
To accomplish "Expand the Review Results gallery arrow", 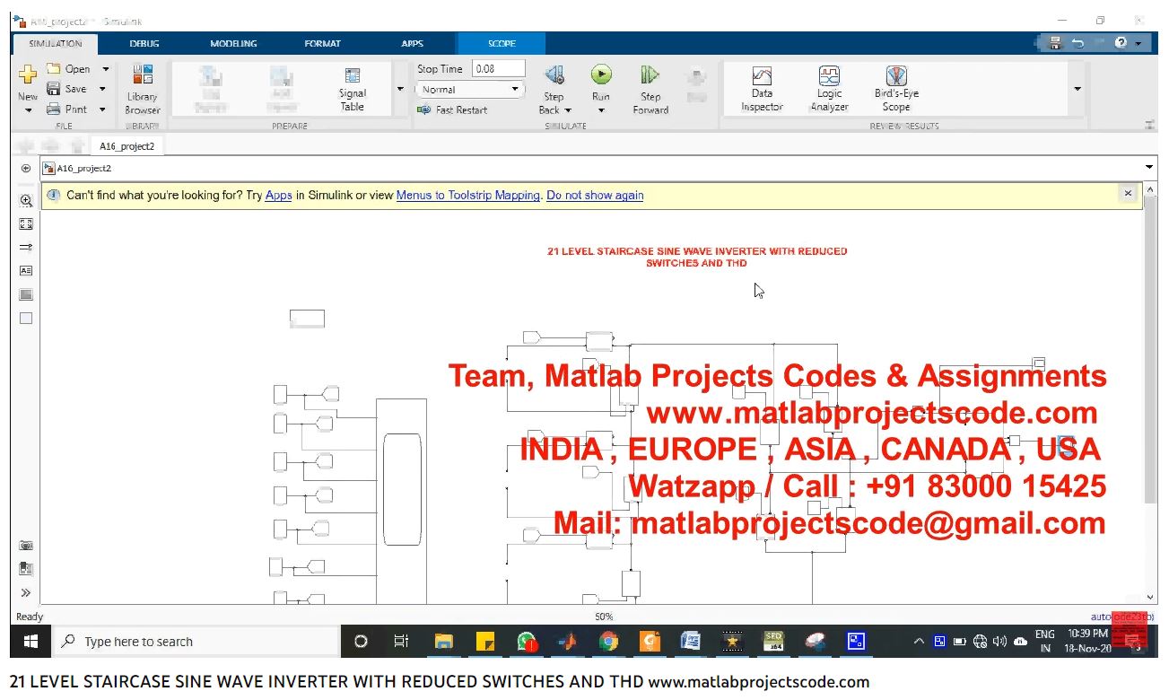I will (x=1077, y=89).
